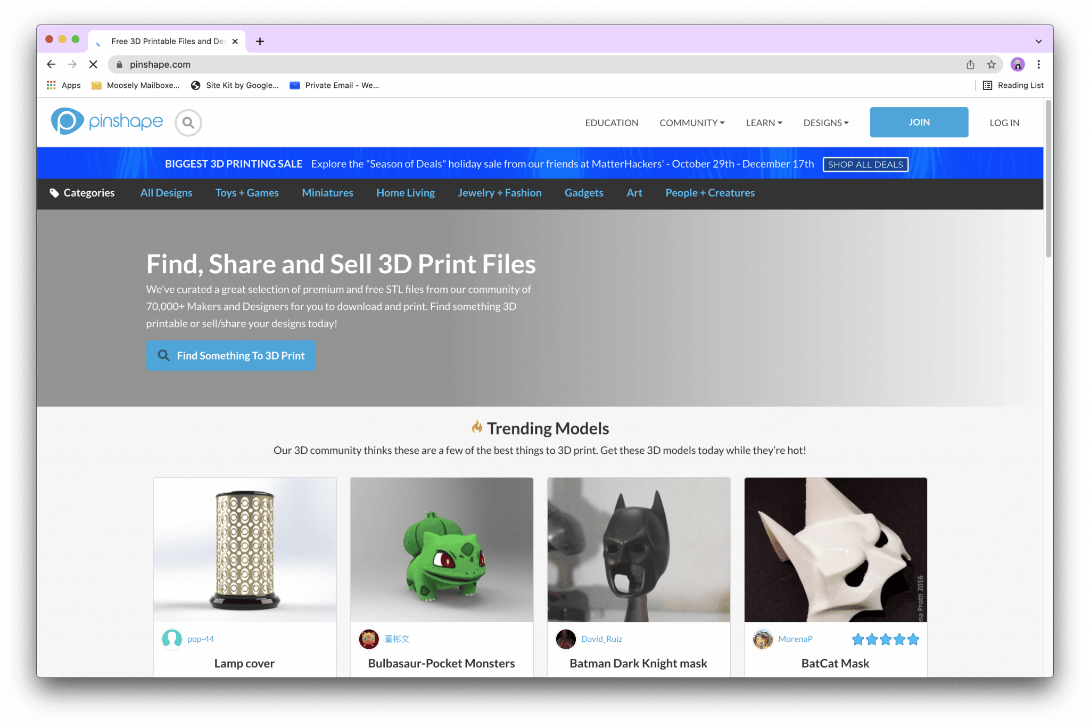The width and height of the screenshot is (1090, 726).
Task: Click BIGGEST 3D PRINTING SALE banner text
Action: click(234, 164)
